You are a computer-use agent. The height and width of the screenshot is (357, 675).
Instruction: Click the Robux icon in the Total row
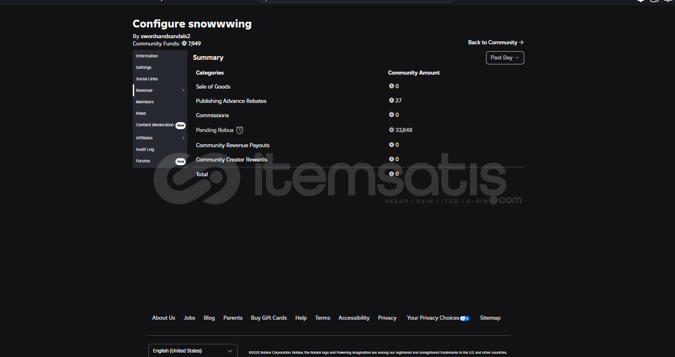point(391,174)
